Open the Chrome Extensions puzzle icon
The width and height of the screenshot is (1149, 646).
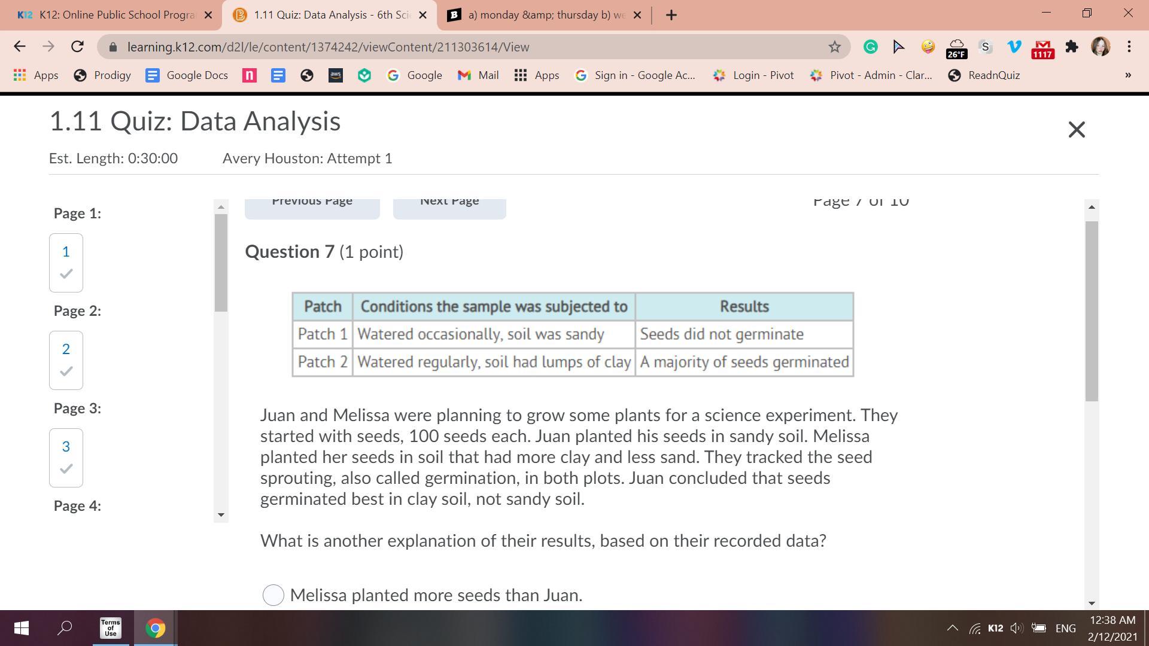tap(1072, 47)
